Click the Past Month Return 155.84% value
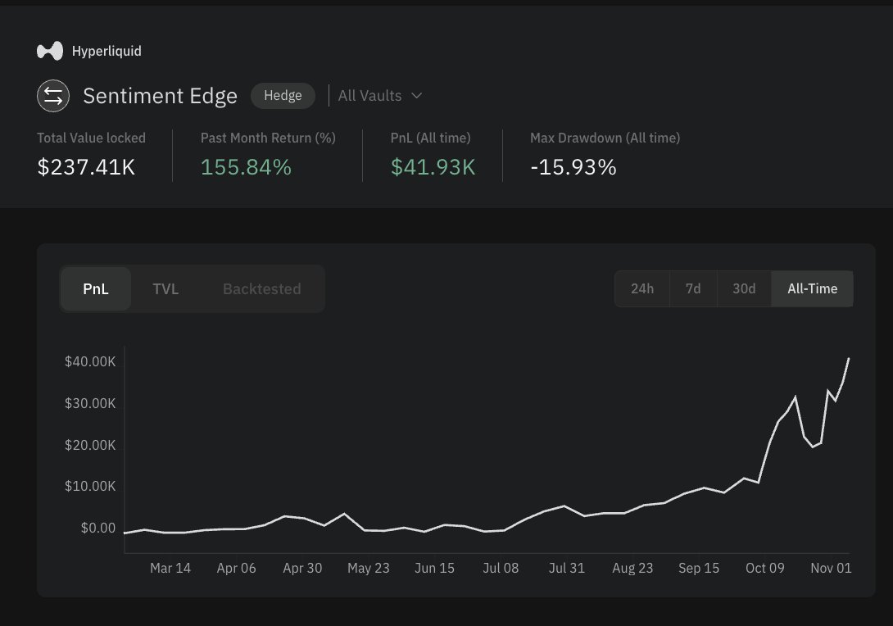The width and height of the screenshot is (893, 626). [x=246, y=167]
